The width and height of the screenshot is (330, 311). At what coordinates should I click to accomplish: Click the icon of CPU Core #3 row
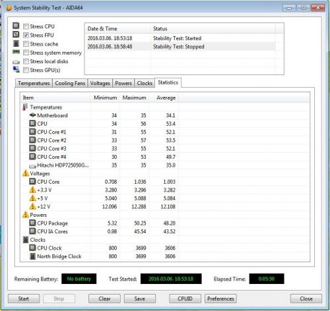pyautogui.click(x=32, y=148)
